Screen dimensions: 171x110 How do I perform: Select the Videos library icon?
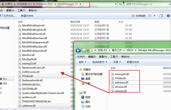point(83,97)
